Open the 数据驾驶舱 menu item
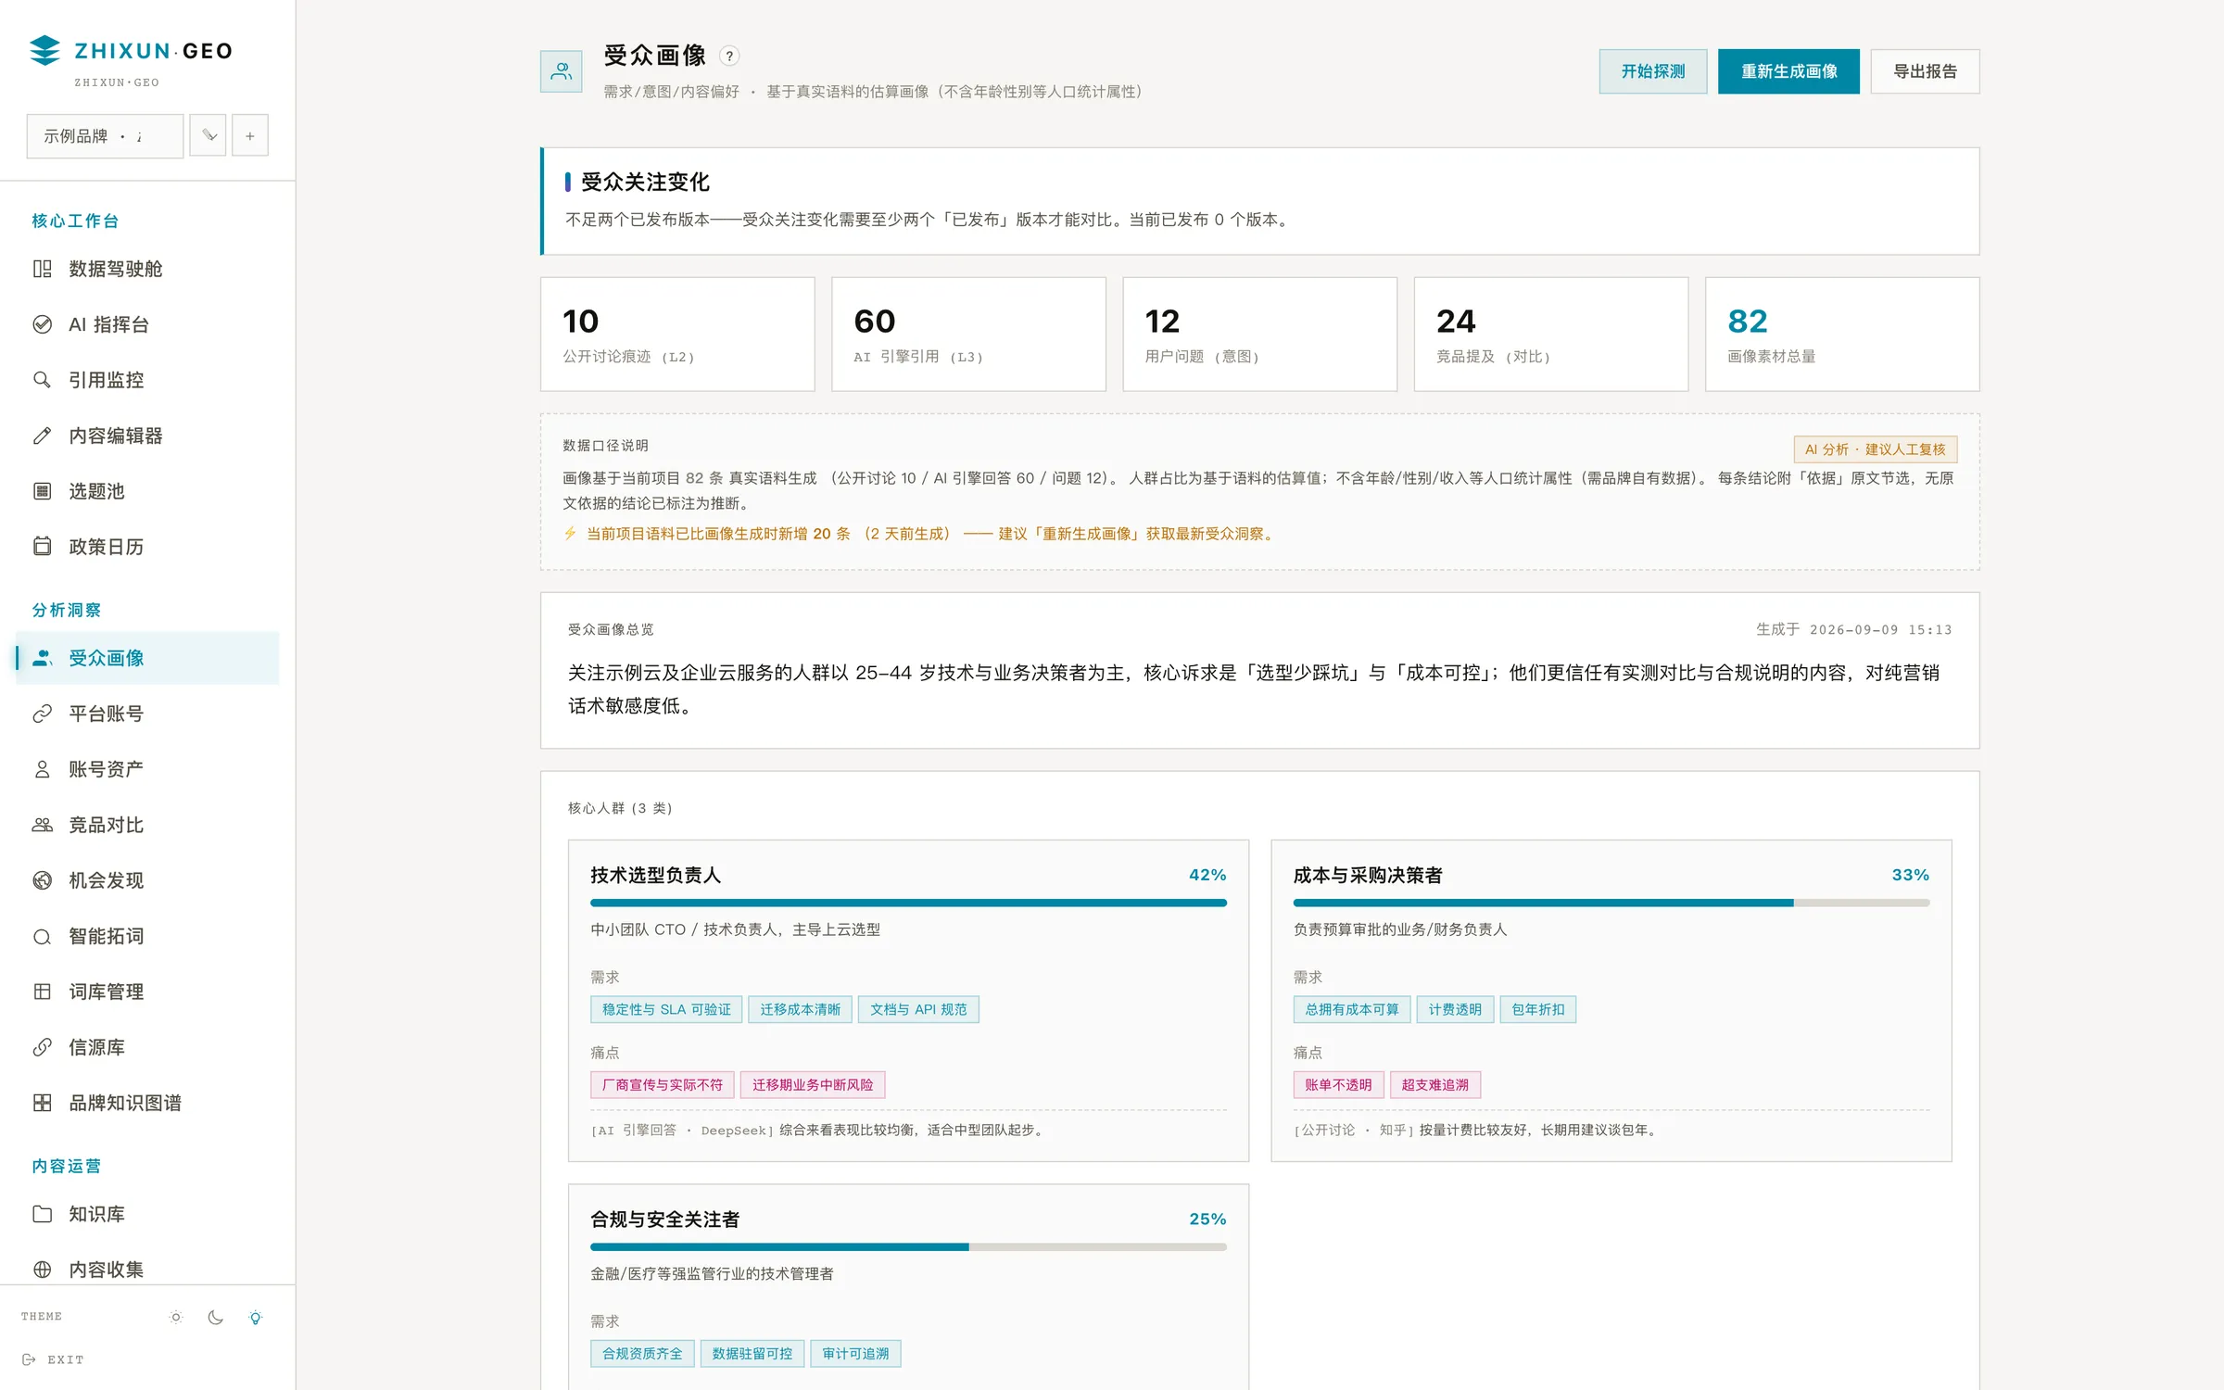Image resolution: width=2224 pixels, height=1390 pixels. click(147, 269)
